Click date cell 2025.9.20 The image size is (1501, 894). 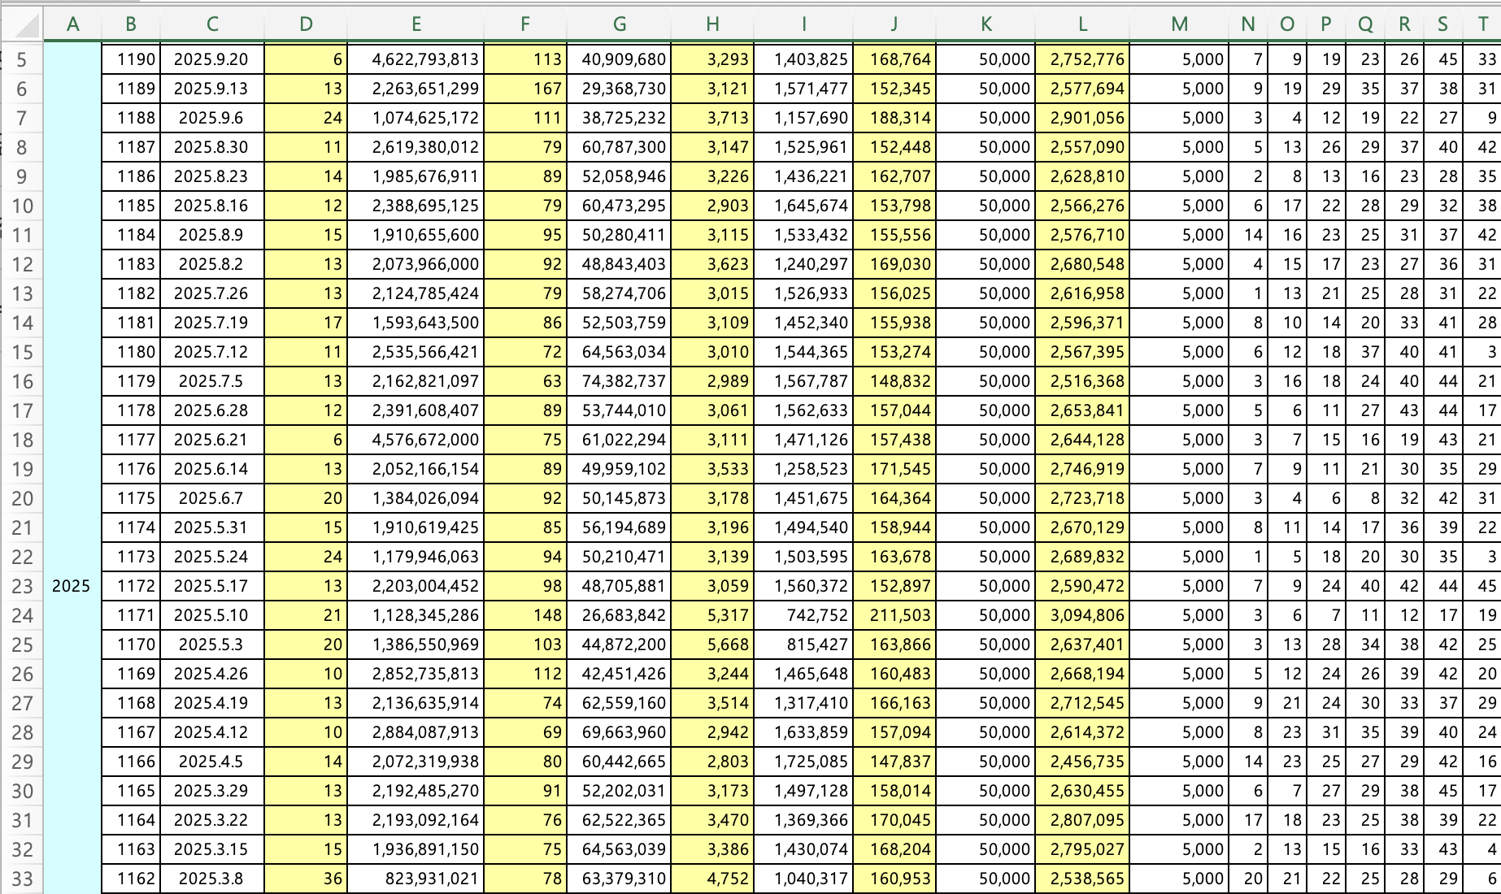tap(212, 59)
